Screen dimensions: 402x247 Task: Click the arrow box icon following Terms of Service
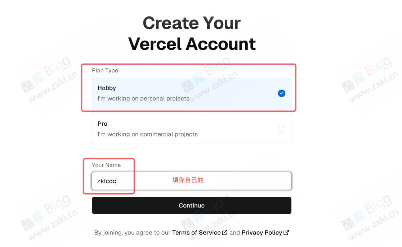click(225, 232)
